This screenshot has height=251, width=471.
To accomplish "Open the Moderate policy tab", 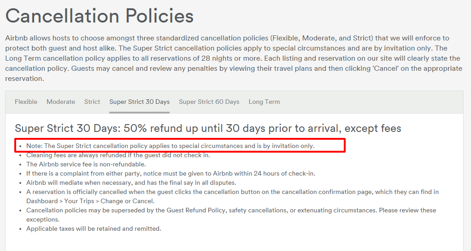I will pyautogui.click(x=61, y=102).
